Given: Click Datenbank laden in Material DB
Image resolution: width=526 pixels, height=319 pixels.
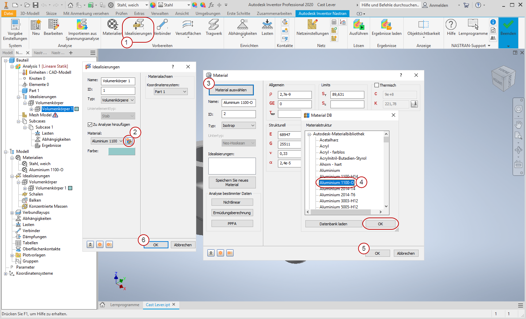Looking at the screenshot, I should (333, 224).
